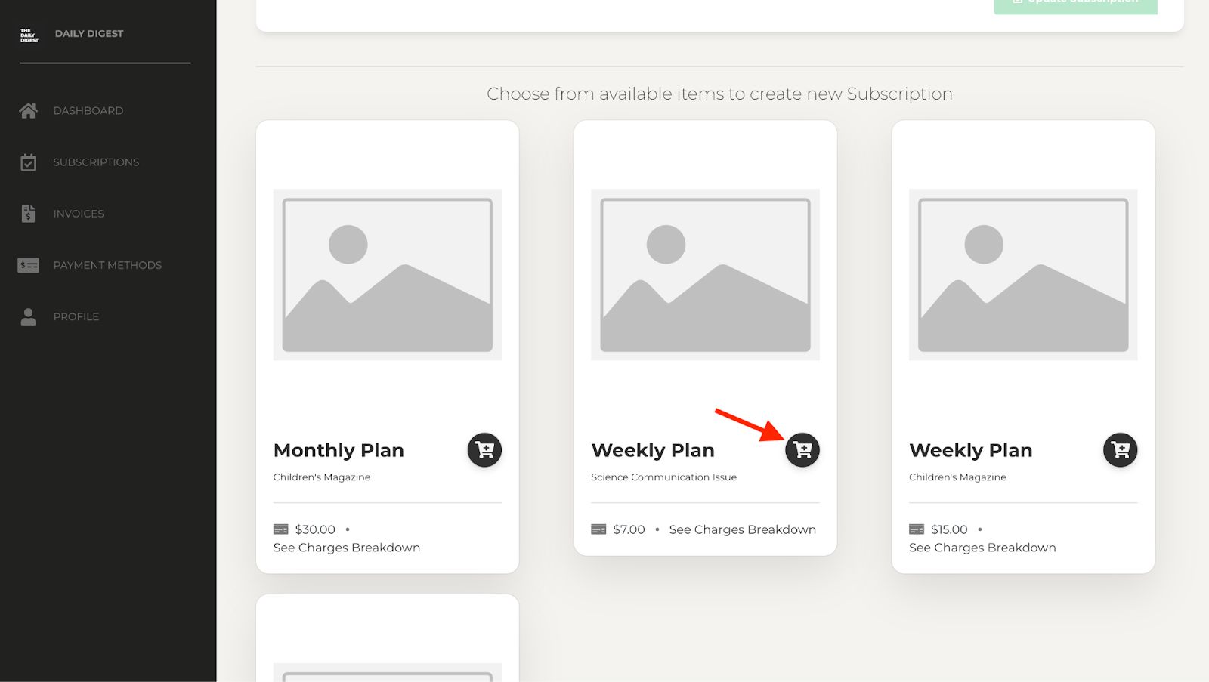
Task: Click the Monthly Plan image placeholder
Action: point(387,274)
